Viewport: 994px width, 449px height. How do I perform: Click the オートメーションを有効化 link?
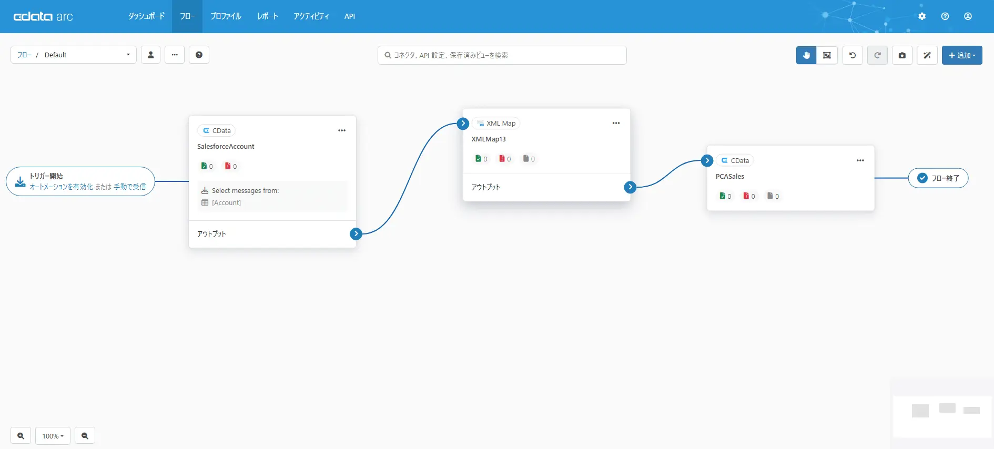[x=61, y=187]
